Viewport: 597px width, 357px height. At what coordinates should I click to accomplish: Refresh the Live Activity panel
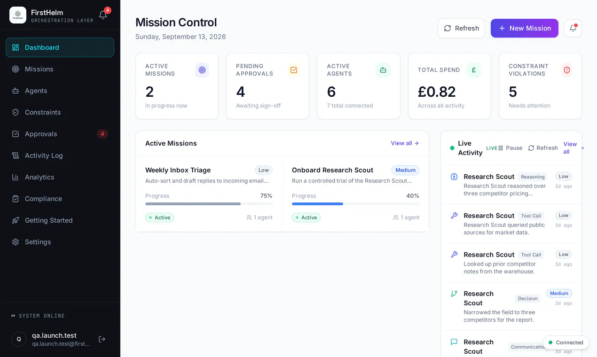click(543, 148)
